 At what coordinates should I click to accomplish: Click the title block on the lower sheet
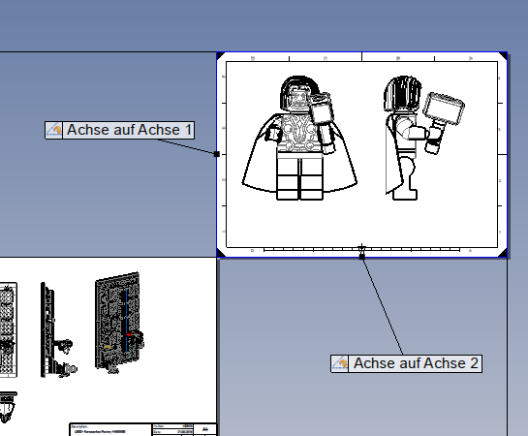click(143, 429)
